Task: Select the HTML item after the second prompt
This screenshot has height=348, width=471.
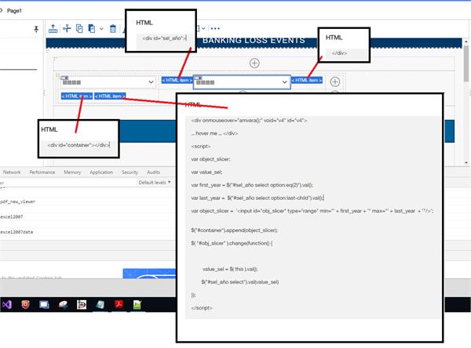Action: [307, 80]
